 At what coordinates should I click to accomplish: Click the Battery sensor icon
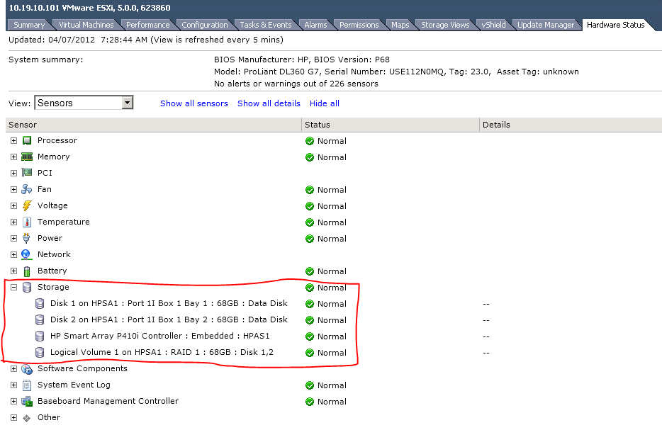coord(28,271)
